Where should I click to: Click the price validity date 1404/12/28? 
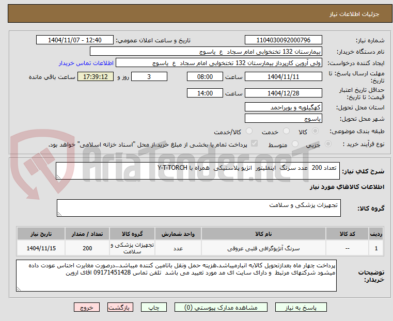point(283,93)
